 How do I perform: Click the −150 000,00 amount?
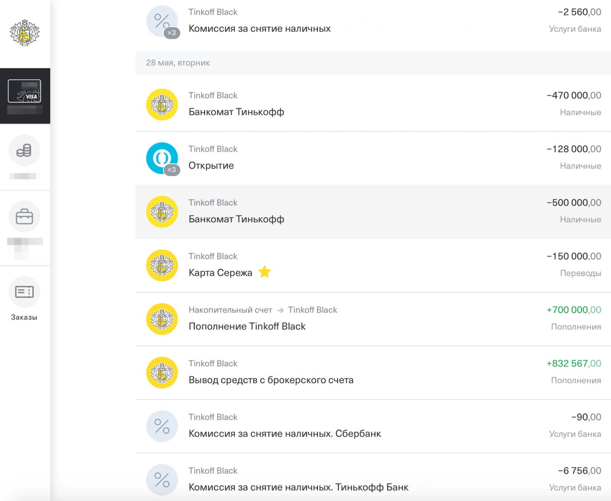click(574, 257)
